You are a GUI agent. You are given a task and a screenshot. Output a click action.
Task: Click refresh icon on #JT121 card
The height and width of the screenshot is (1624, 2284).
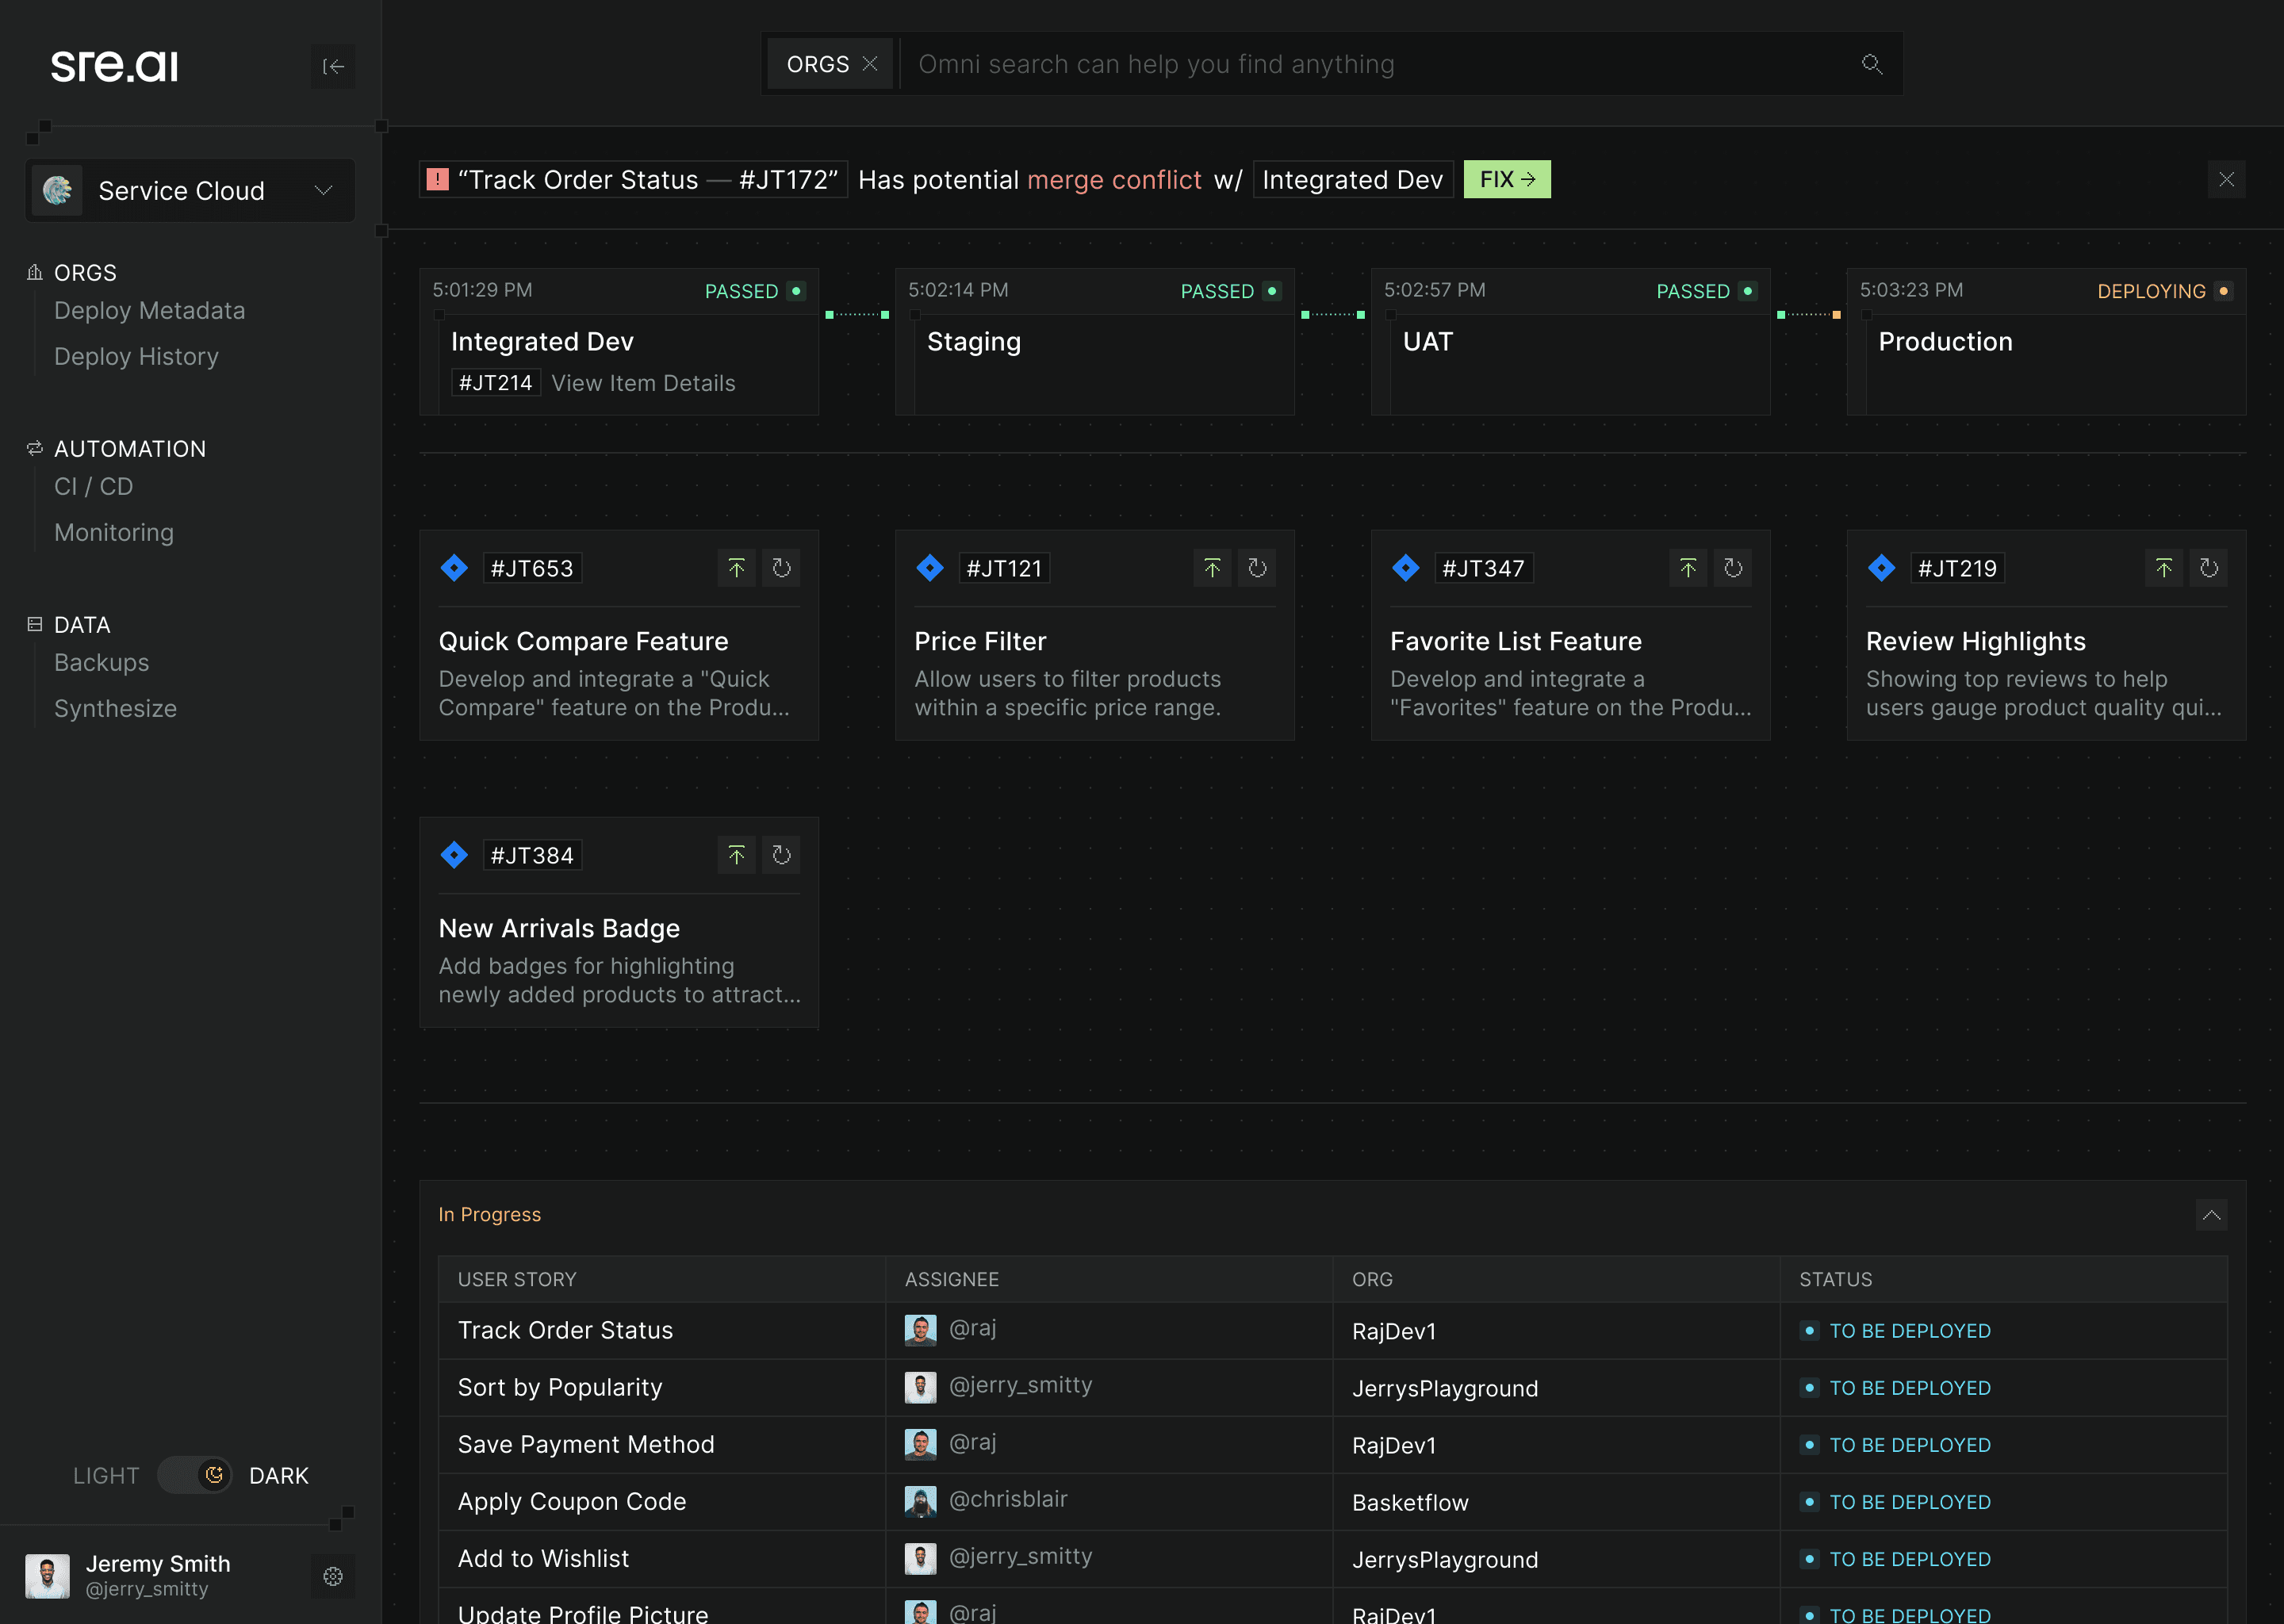[1257, 568]
